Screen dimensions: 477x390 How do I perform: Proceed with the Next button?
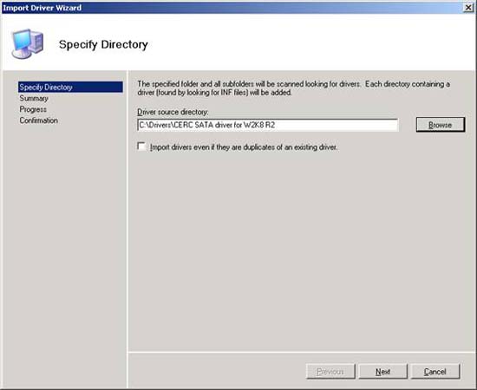382,372
